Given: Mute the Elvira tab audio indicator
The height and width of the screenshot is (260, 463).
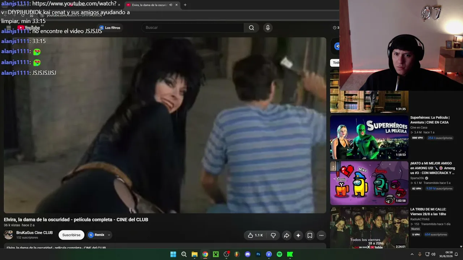Looking at the screenshot, I should (171, 5).
